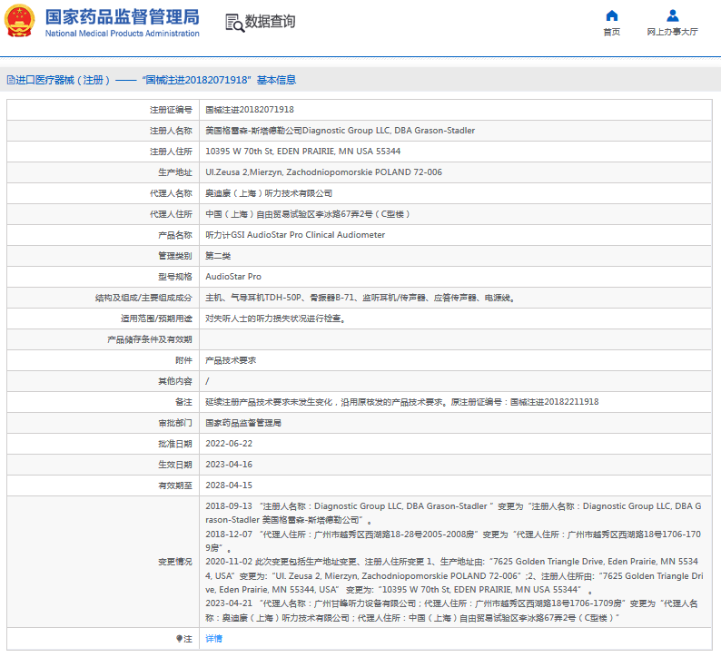Select the Ul.Zeusa 2, Mierzyn production address
Viewport: 721px width, 657px height.
(323, 172)
